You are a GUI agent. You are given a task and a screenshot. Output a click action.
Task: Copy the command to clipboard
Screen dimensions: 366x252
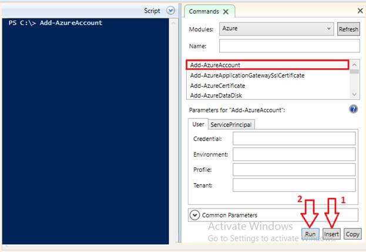click(352, 234)
